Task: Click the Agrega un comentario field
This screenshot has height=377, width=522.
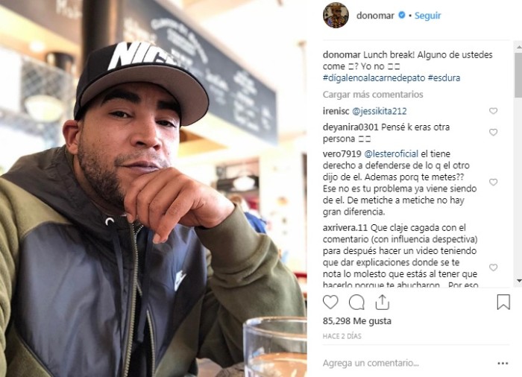Action: pos(406,363)
